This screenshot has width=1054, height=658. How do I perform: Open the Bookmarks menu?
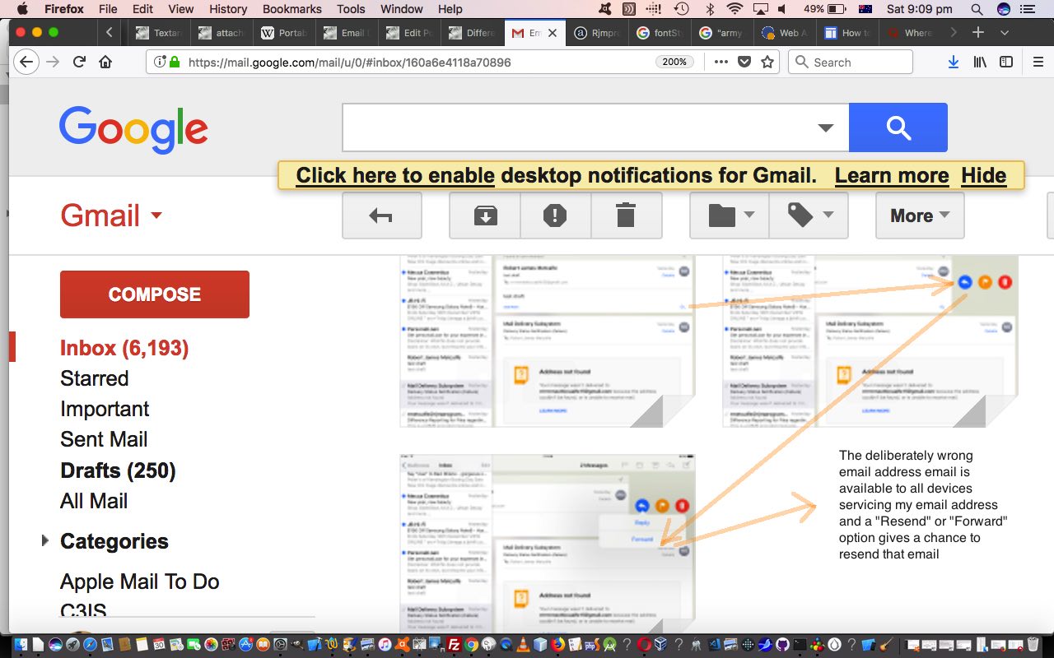pos(291,9)
